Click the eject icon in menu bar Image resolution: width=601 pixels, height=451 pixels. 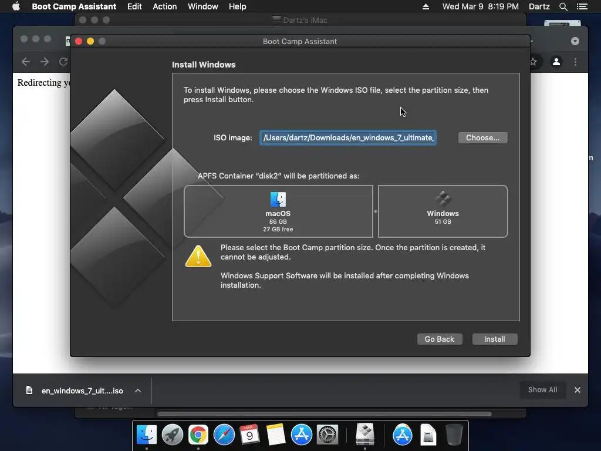426,6
